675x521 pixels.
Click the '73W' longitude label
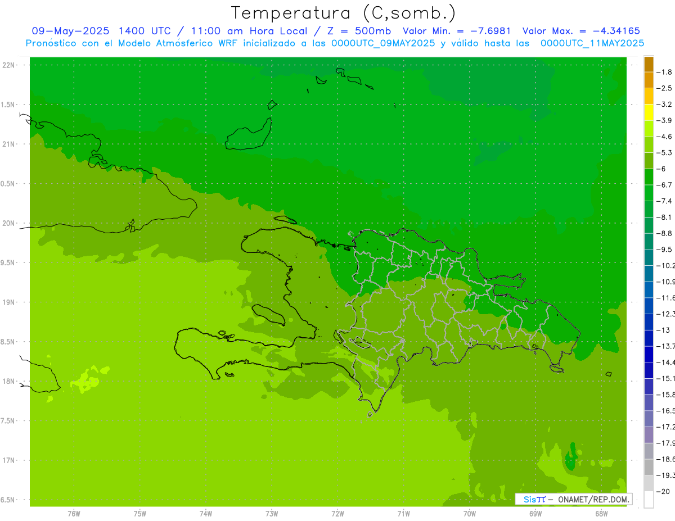(272, 513)
